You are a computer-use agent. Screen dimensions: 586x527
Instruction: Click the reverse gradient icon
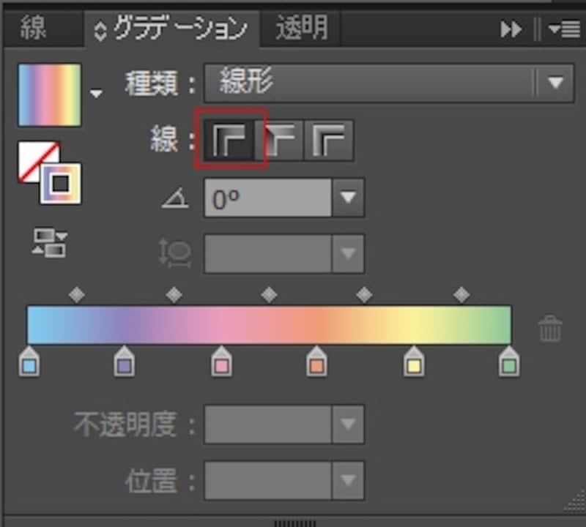pos(50,244)
